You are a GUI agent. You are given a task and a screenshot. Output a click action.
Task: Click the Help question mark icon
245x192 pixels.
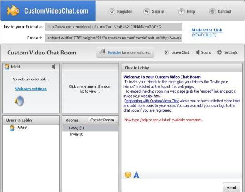click(x=181, y=11)
